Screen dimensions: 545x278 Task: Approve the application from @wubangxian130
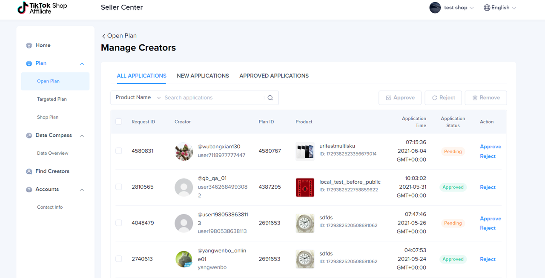point(490,146)
